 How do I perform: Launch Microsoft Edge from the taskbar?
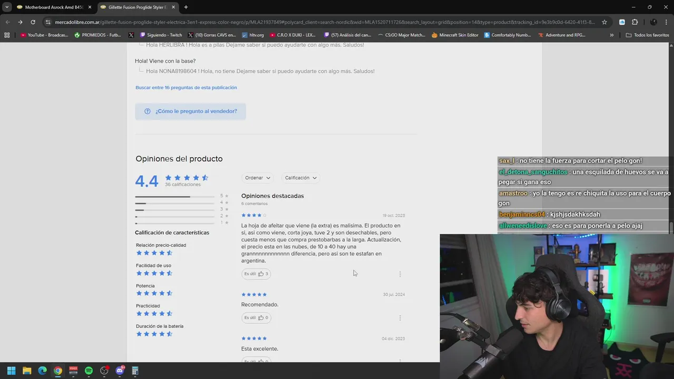coord(42,371)
